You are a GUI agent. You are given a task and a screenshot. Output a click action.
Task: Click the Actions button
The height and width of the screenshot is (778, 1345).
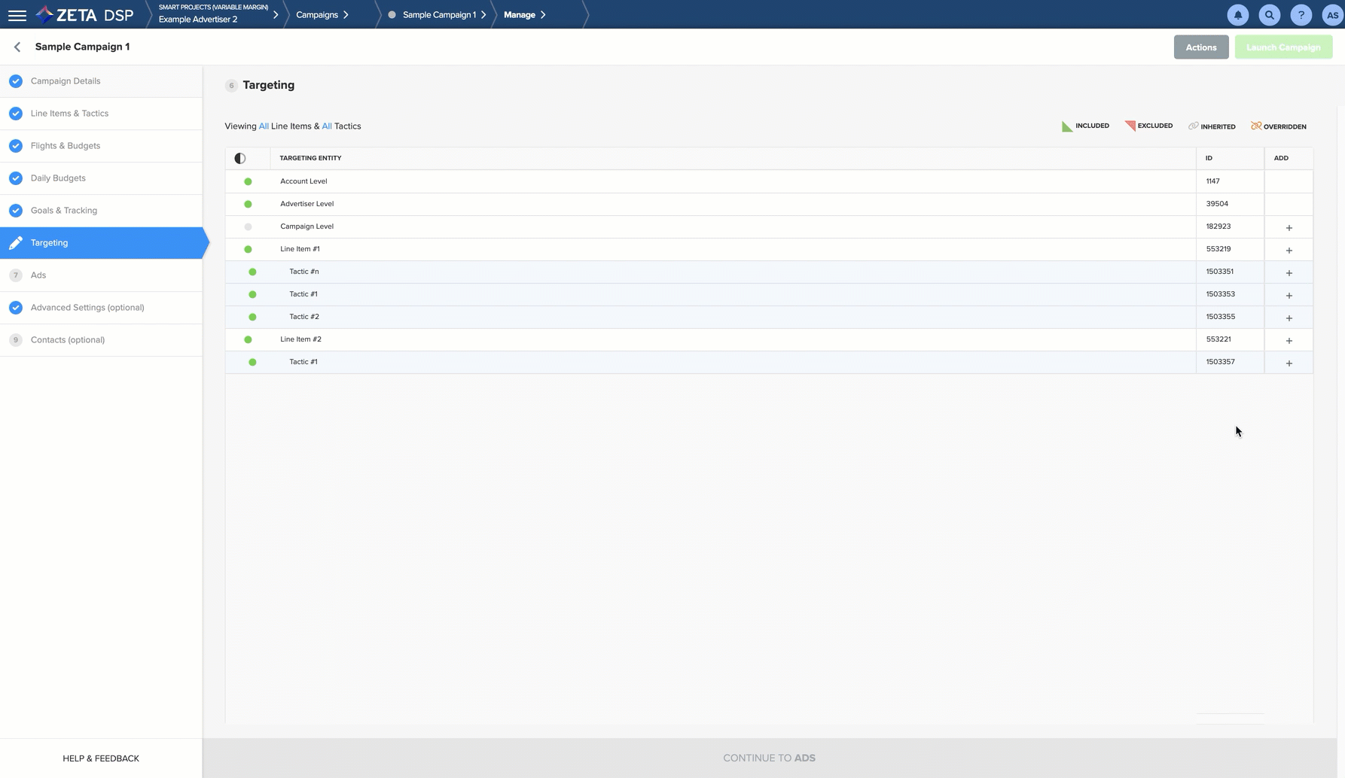pyautogui.click(x=1200, y=47)
